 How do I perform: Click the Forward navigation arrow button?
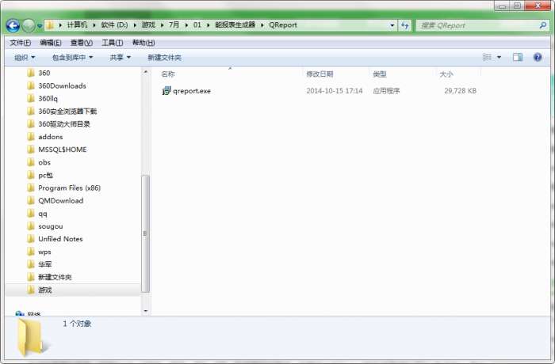[29, 25]
